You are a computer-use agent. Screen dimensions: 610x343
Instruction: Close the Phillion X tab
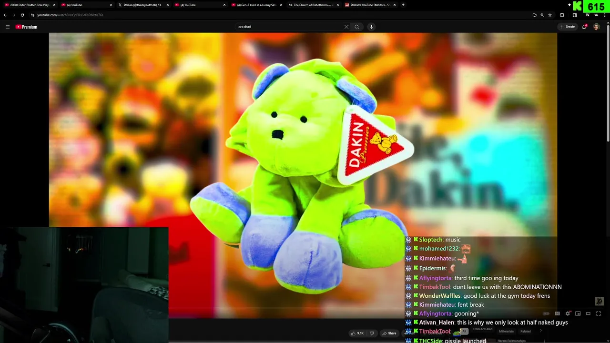(x=167, y=5)
